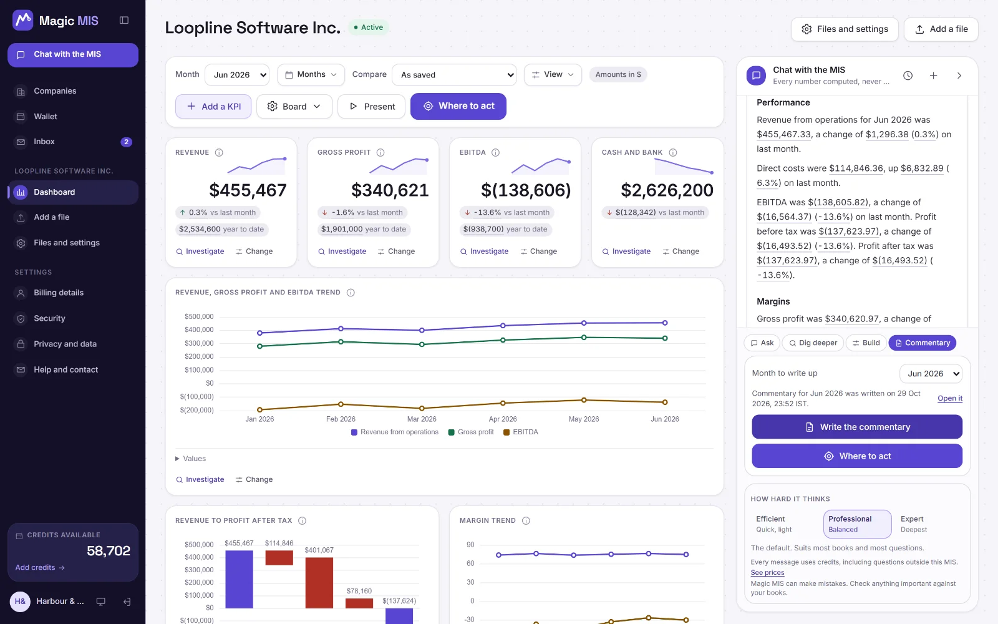Open chat history clock icon
Image resolution: width=998 pixels, height=624 pixels.
(x=908, y=76)
